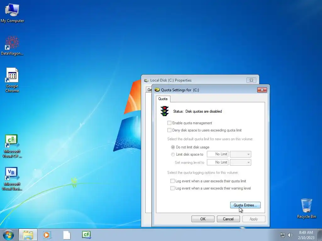Open the Windows Start orb

tap(8, 235)
